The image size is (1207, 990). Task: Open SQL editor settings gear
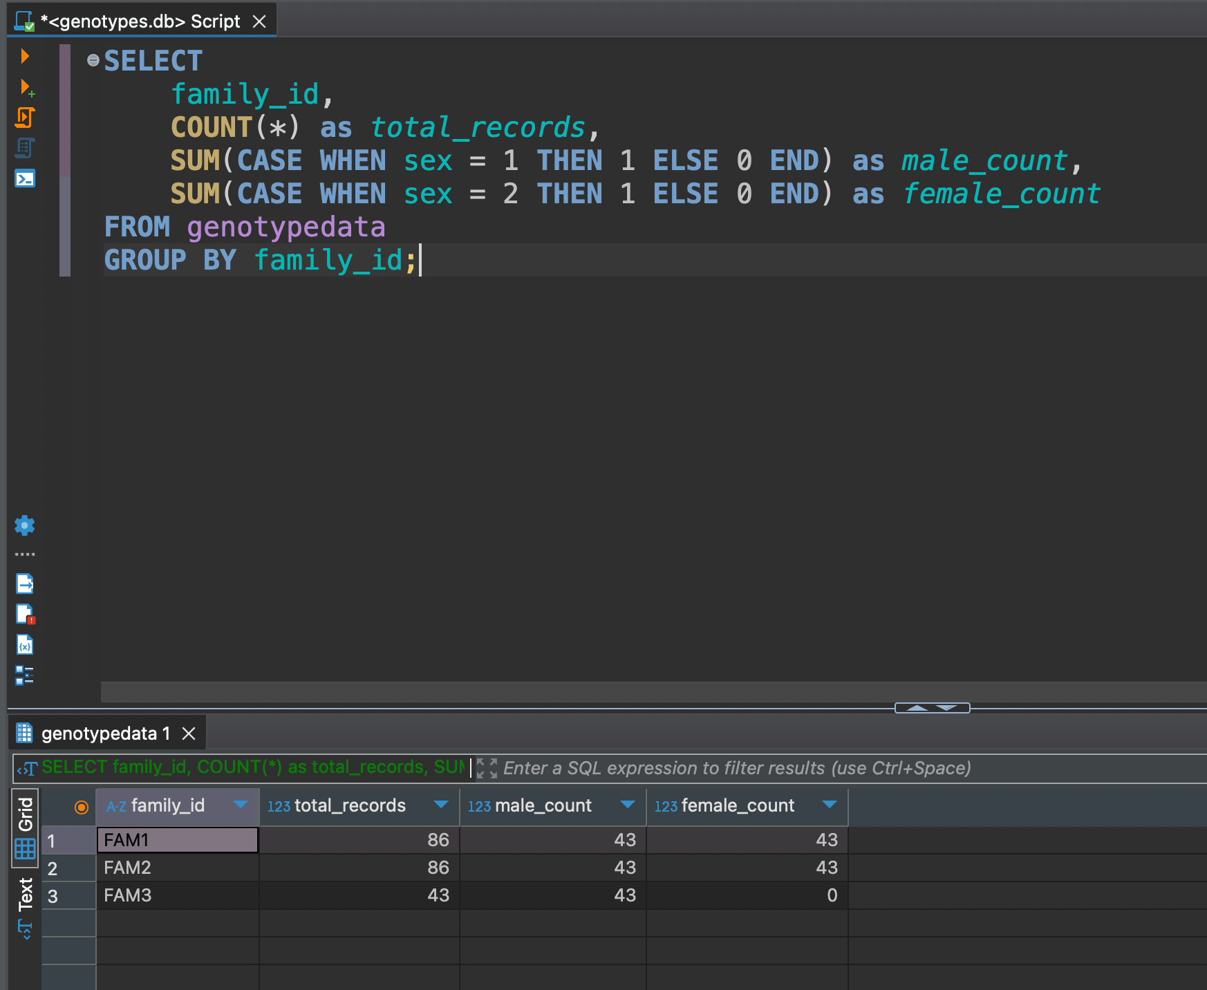pos(25,525)
